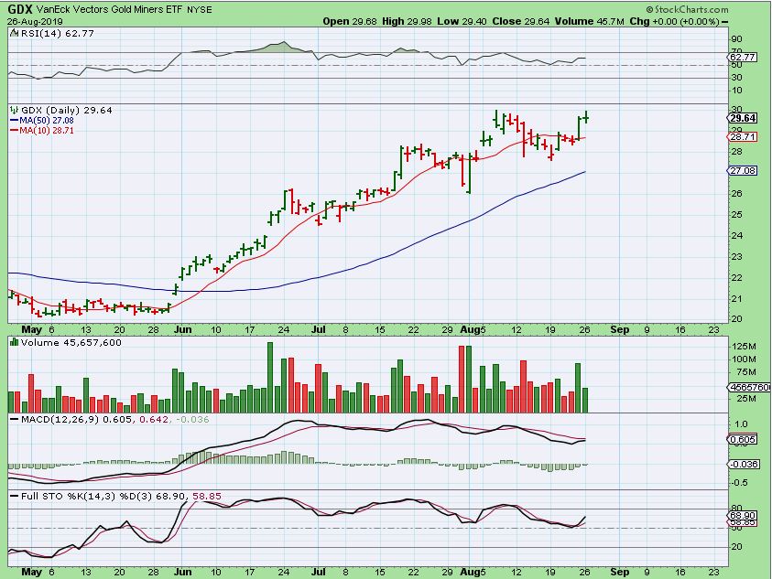
Task: Click the black MACD line swatch in legend
Action: pyautogui.click(x=15, y=420)
